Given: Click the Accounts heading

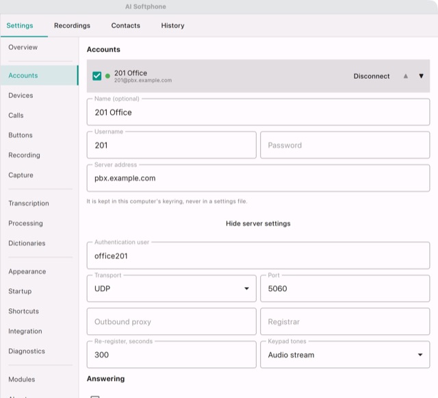Looking at the screenshot, I should [103, 49].
